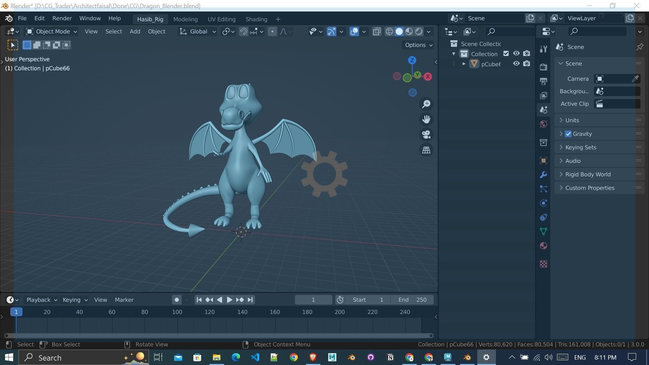Screen dimensions: 649x365
Task: Open the Particles properties tab
Action: click(x=543, y=189)
